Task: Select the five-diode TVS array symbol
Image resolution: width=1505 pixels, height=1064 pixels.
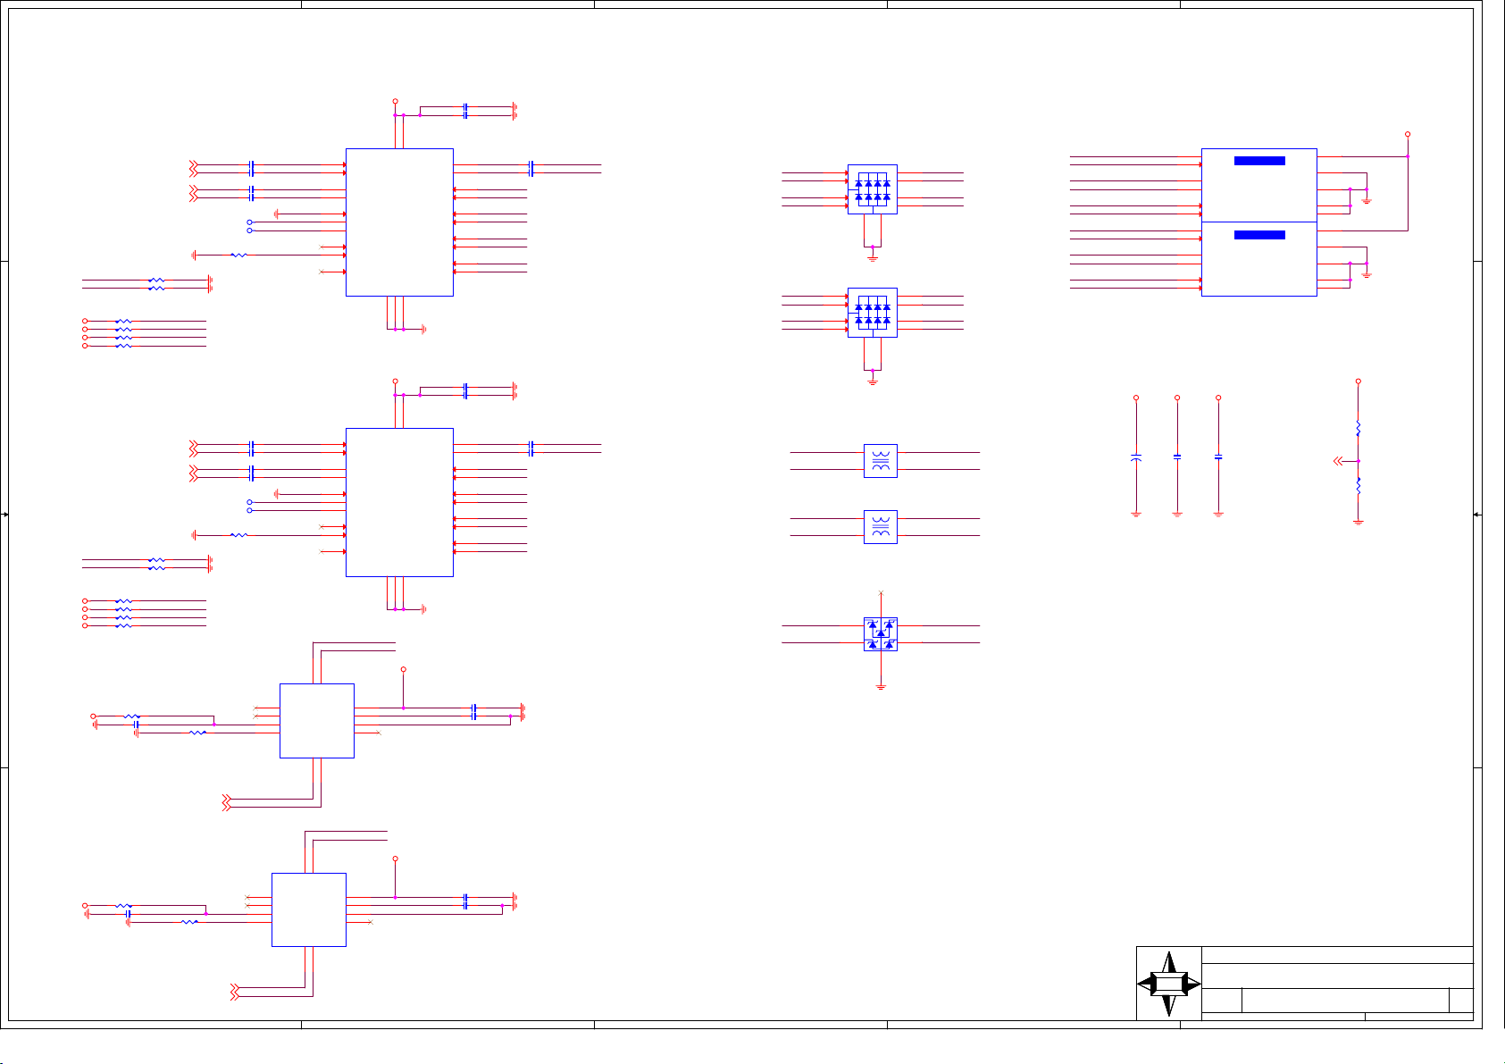Action: 881,634
